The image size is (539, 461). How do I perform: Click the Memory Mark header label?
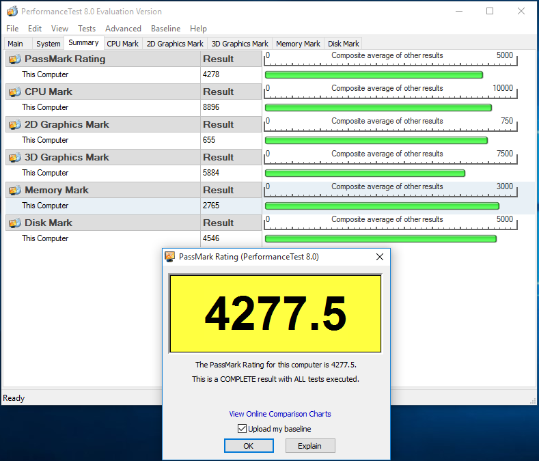(57, 190)
